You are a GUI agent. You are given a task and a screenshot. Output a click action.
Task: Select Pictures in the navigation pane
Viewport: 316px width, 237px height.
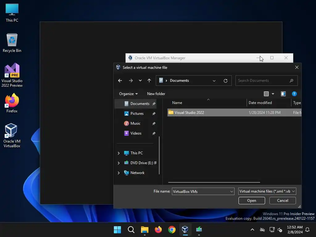[137, 114]
